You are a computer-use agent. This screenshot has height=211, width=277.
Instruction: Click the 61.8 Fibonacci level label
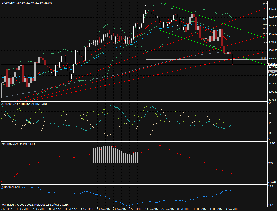264,19
